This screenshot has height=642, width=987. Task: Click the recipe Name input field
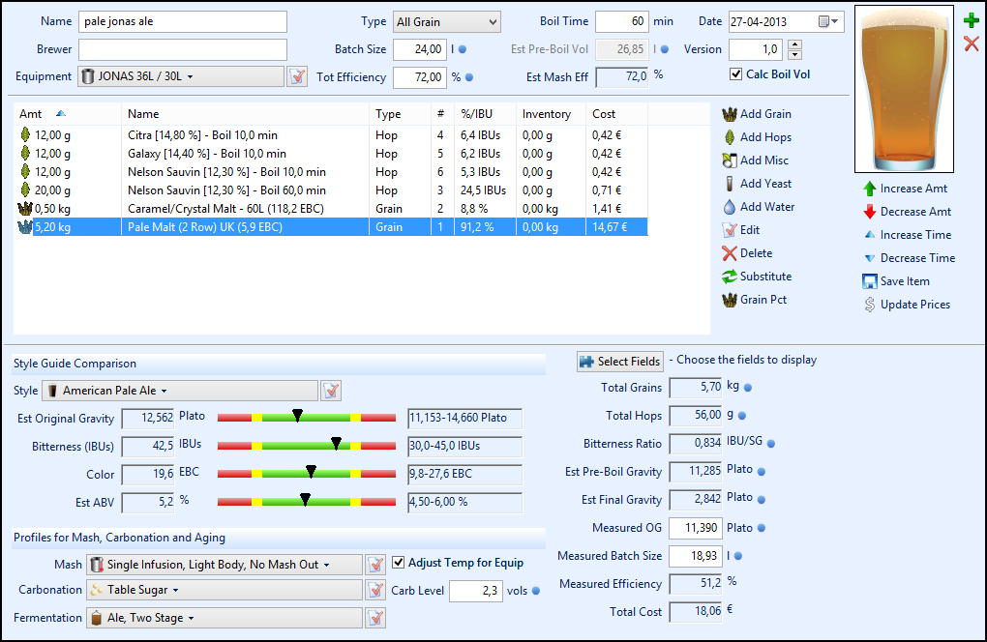point(183,22)
